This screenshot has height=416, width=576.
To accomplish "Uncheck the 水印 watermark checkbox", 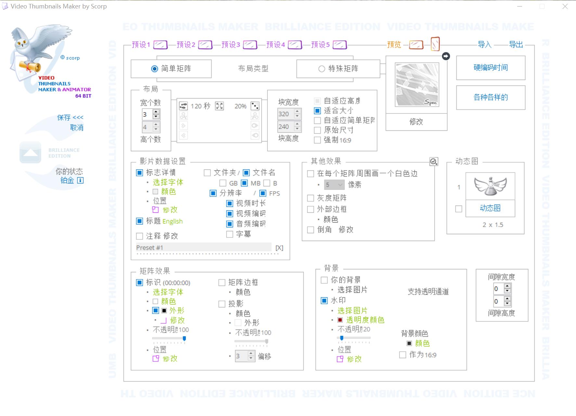I will [324, 301].
